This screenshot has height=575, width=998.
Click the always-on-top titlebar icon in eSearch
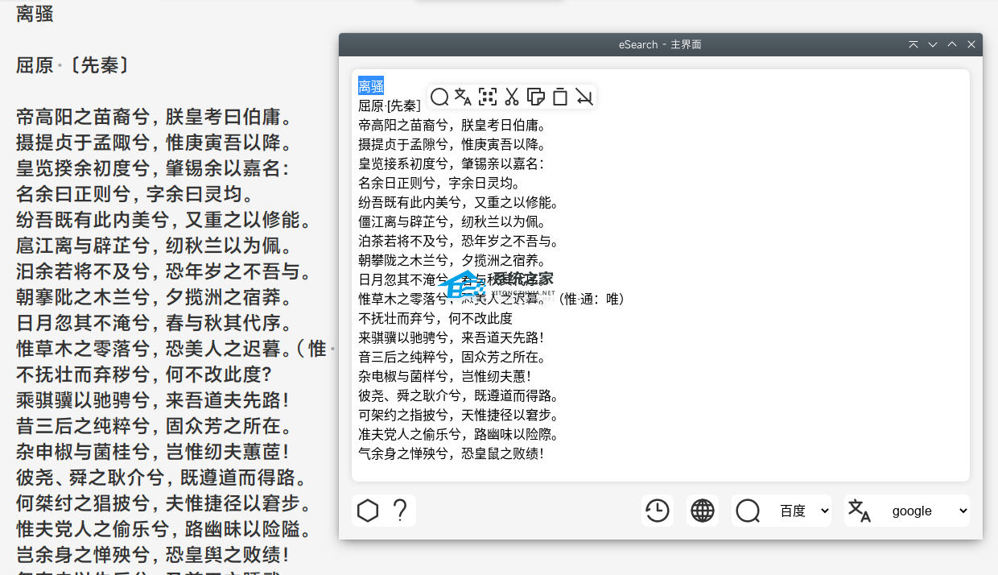913,44
